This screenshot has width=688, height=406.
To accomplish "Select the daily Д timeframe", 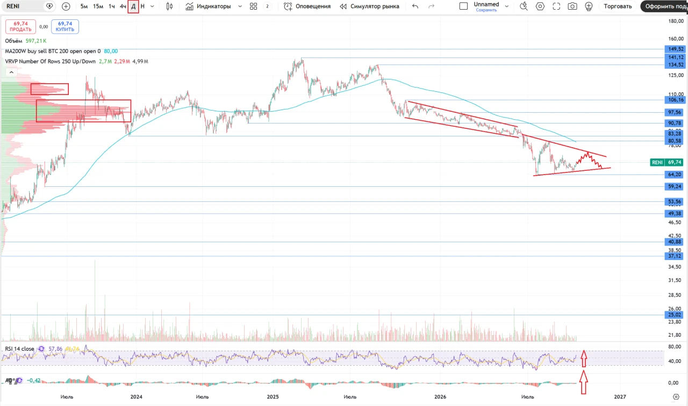I will tap(133, 6).
